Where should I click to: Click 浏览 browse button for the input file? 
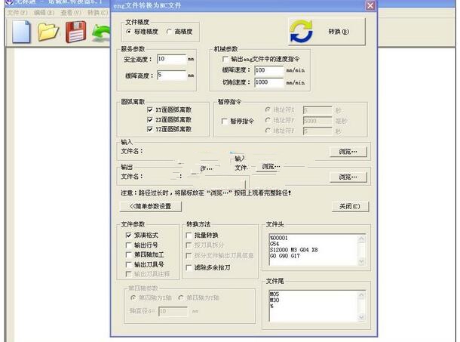tap(348, 152)
